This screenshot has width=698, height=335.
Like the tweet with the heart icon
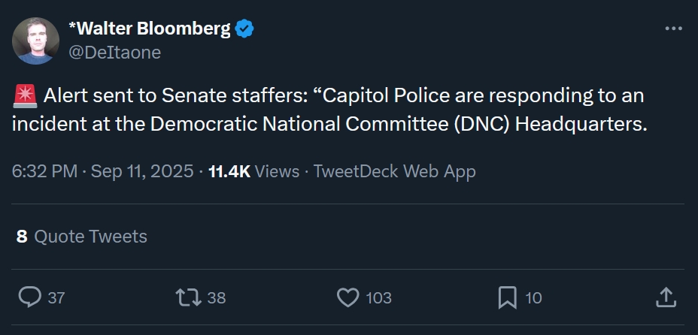click(x=347, y=297)
